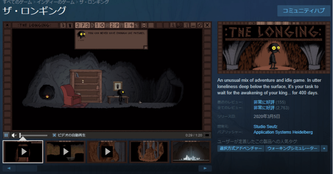
Task: Toggle the ビデオの自動再生 autoplay checkbox
Action: pos(54,135)
